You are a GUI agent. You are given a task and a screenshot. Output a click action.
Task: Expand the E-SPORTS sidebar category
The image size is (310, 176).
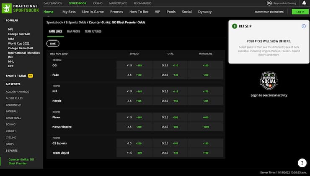(x=12, y=150)
